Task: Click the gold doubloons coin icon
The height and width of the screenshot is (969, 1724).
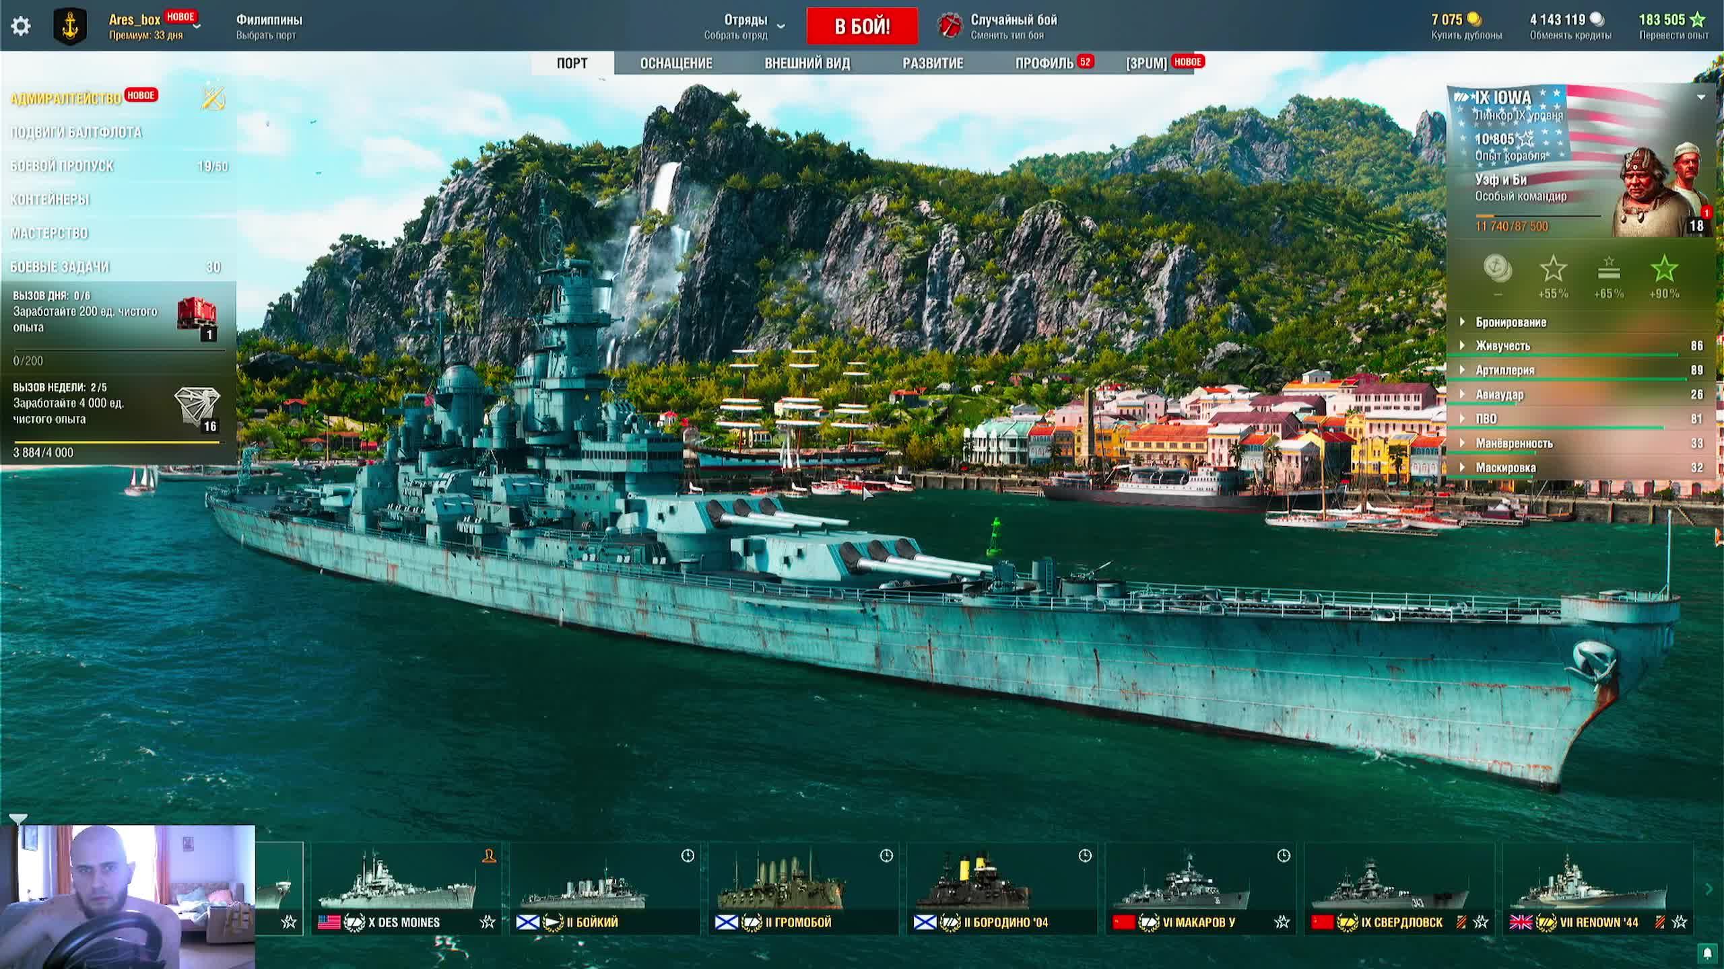Action: click(1474, 20)
